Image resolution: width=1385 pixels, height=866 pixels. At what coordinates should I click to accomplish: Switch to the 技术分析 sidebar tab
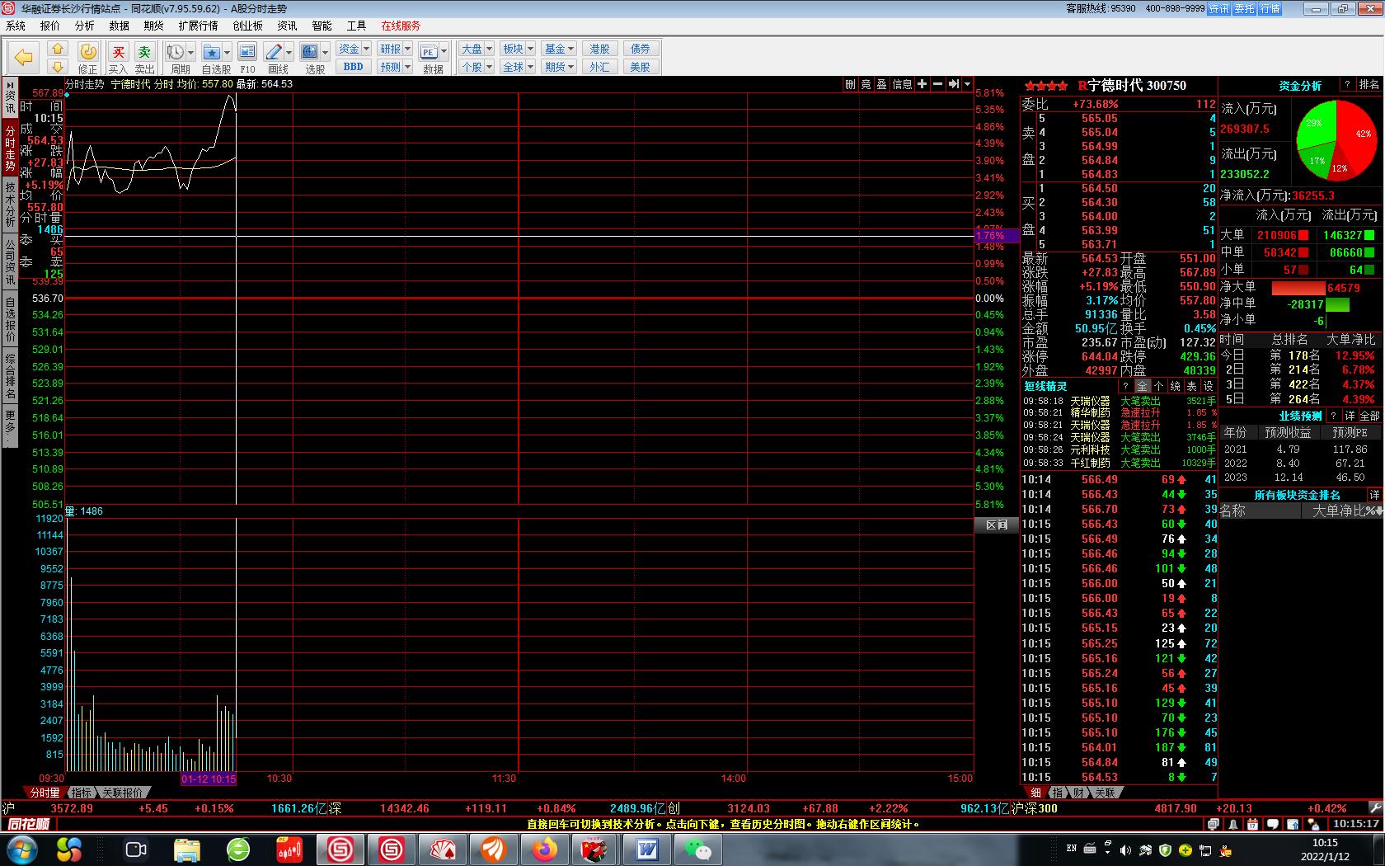tap(10, 205)
